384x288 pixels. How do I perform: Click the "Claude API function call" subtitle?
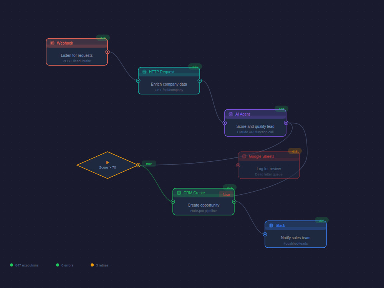[255, 132]
